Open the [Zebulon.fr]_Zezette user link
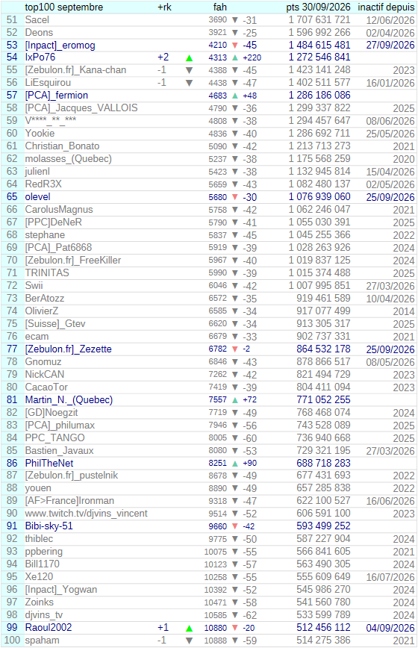 (x=68, y=349)
